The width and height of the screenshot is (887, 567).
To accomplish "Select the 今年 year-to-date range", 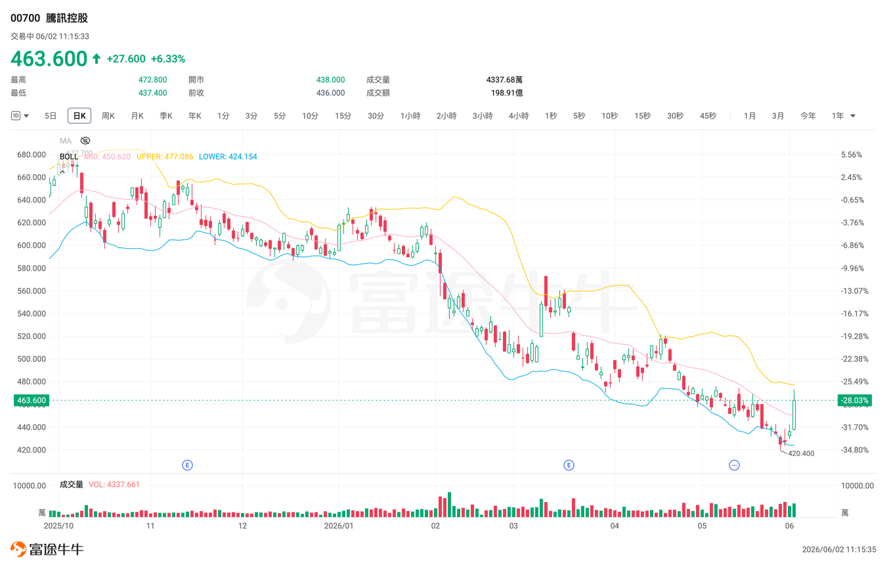I will tap(808, 116).
